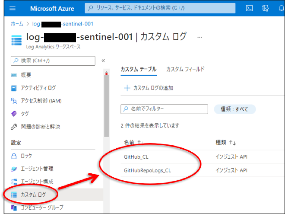Click the 2 件の結果を表示しています text
285x214 pixels.
[150, 125]
